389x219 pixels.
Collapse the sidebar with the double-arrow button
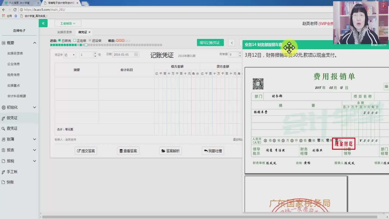point(43,23)
